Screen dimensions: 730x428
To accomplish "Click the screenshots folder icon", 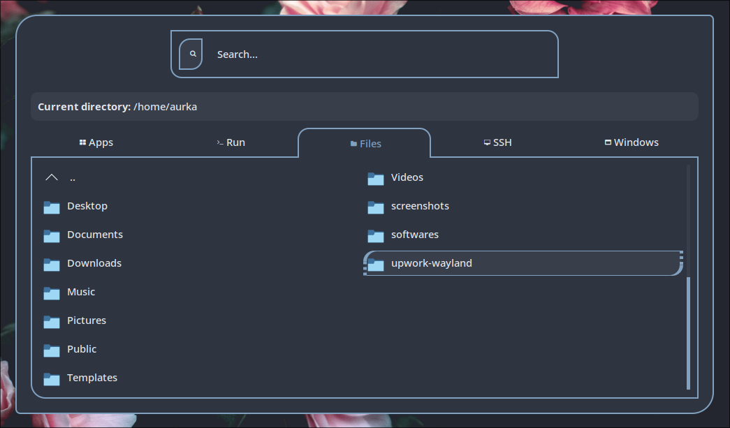I will [376, 207].
